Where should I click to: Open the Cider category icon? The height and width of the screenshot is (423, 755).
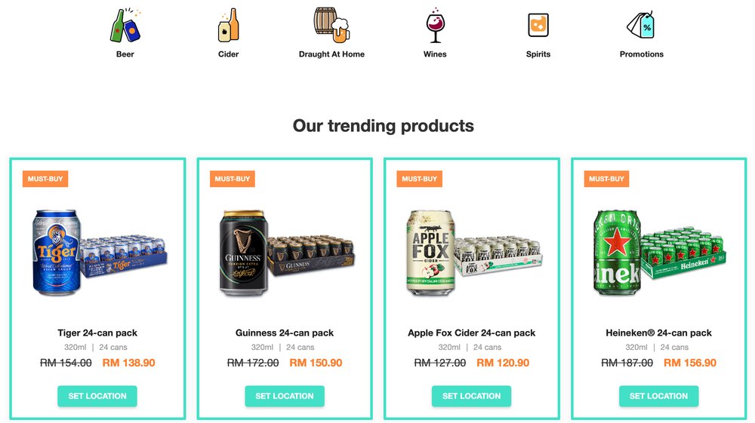228,26
